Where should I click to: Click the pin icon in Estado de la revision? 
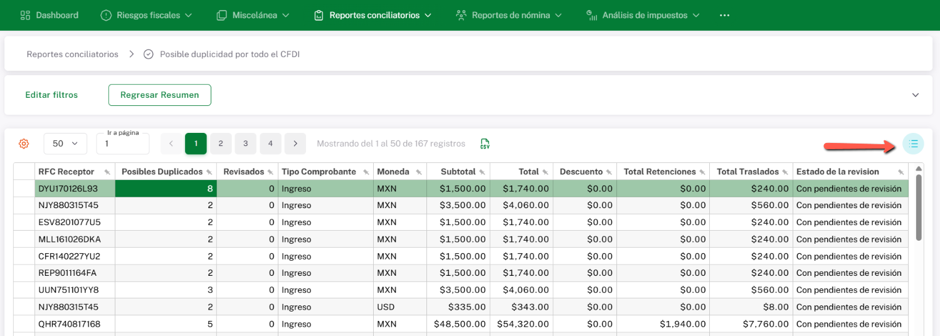pos(900,172)
